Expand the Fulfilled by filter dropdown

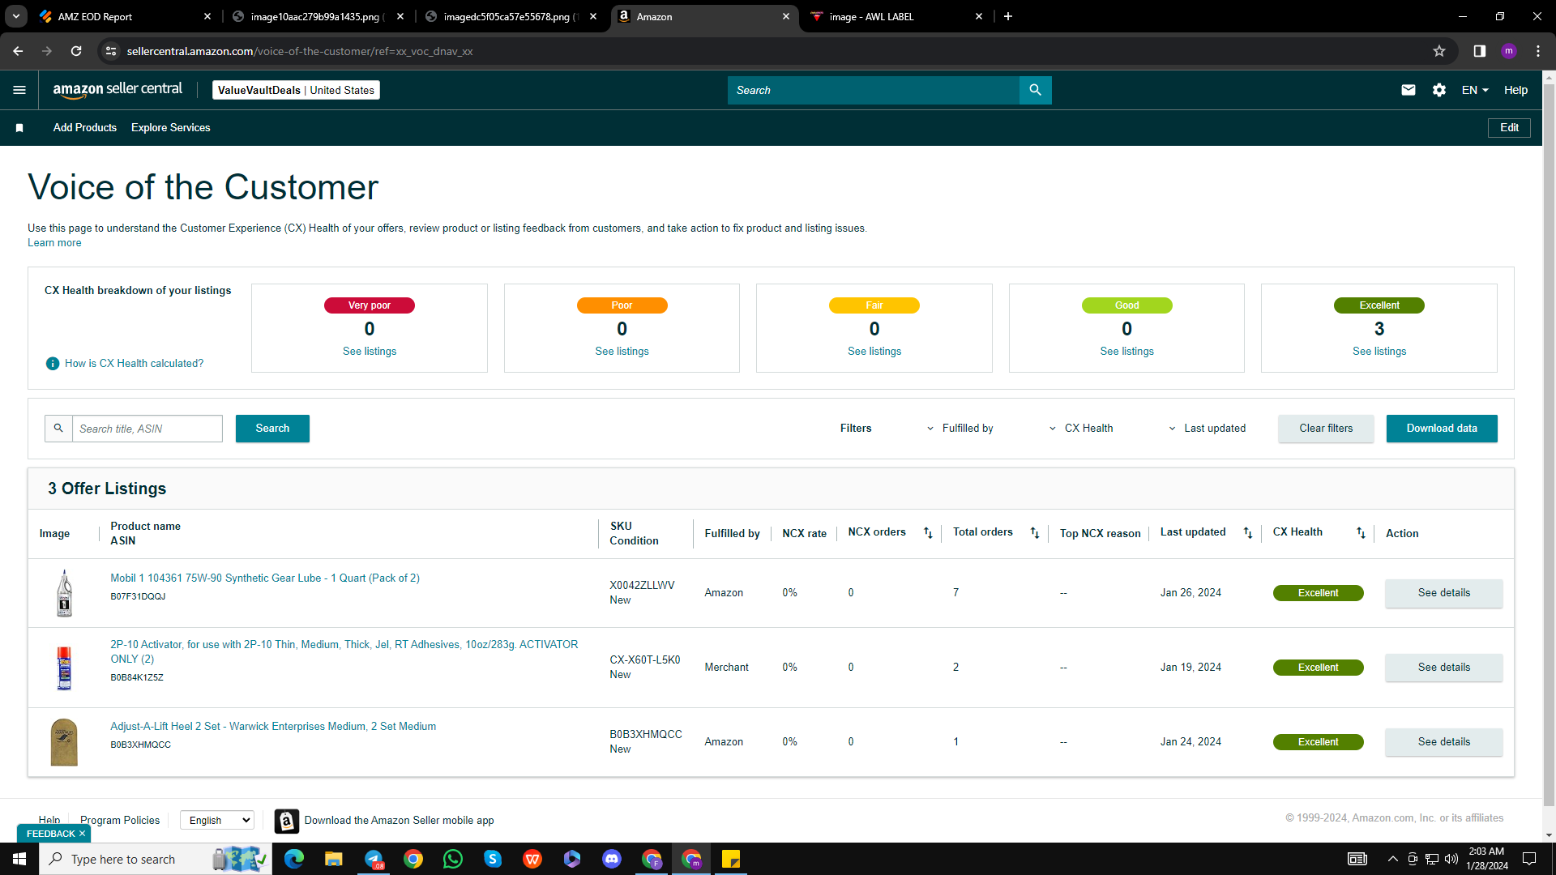tap(961, 429)
